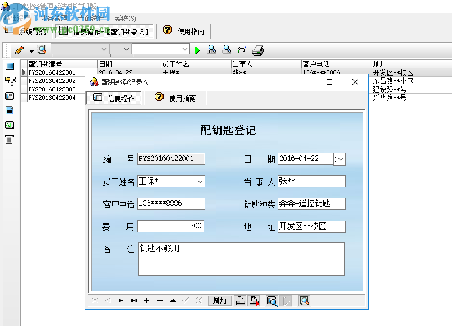The height and width of the screenshot is (326, 452).
Task: Open the printer icon on the main toolbar
Action: pyautogui.click(x=257, y=49)
